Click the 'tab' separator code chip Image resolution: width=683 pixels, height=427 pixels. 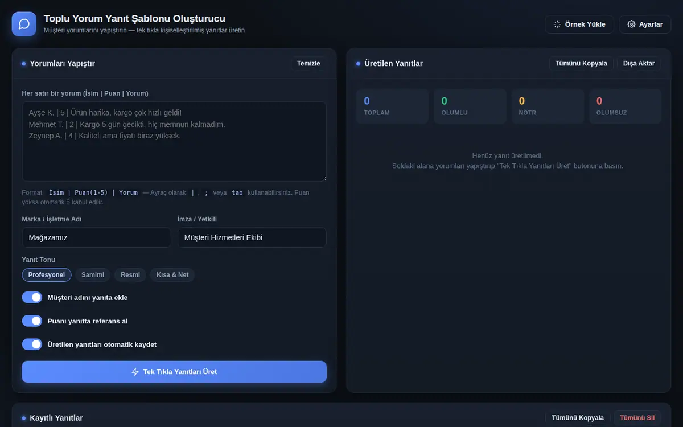click(x=237, y=192)
